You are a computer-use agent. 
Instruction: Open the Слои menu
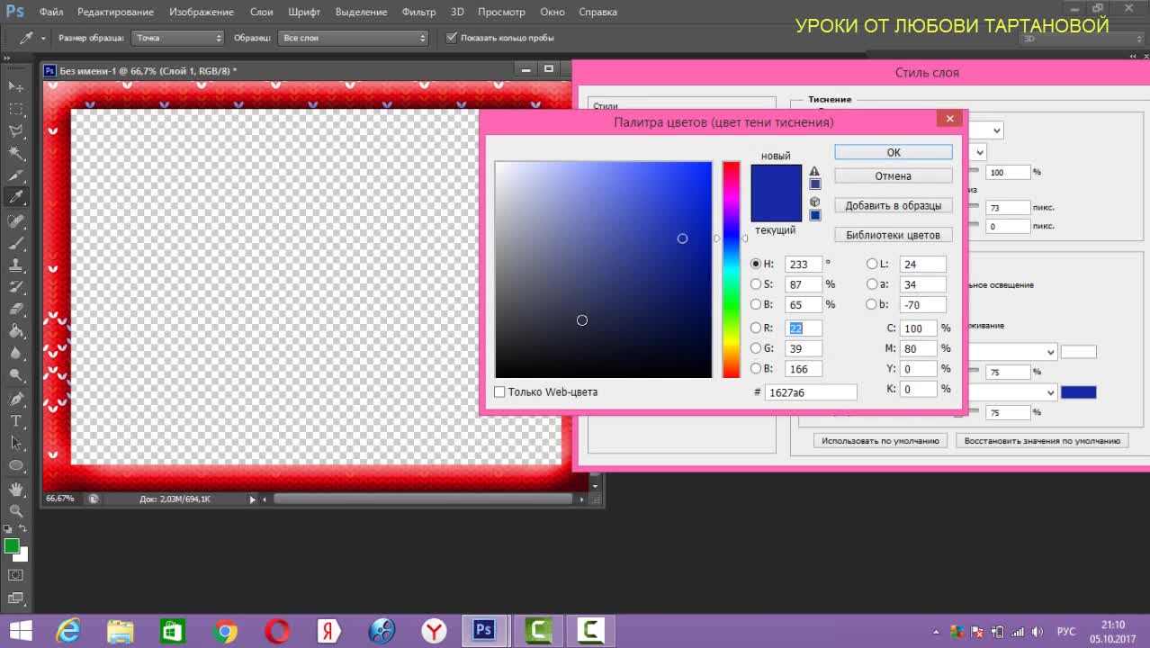(x=262, y=12)
